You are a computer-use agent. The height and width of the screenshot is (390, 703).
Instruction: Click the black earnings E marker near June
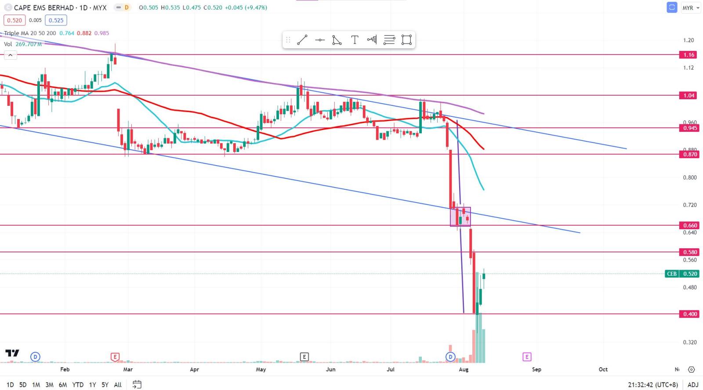[304, 357]
